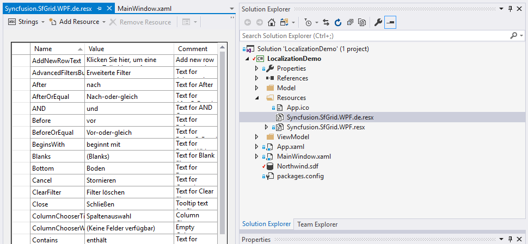The height and width of the screenshot is (244, 528).
Task: Open search options dropdown in Solution Explorer
Action: click(521, 35)
